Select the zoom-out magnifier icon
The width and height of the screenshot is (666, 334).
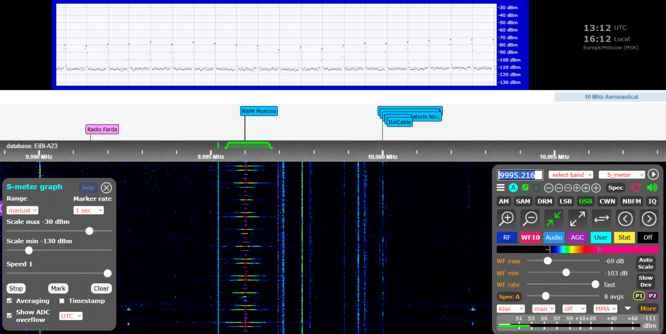(529, 219)
